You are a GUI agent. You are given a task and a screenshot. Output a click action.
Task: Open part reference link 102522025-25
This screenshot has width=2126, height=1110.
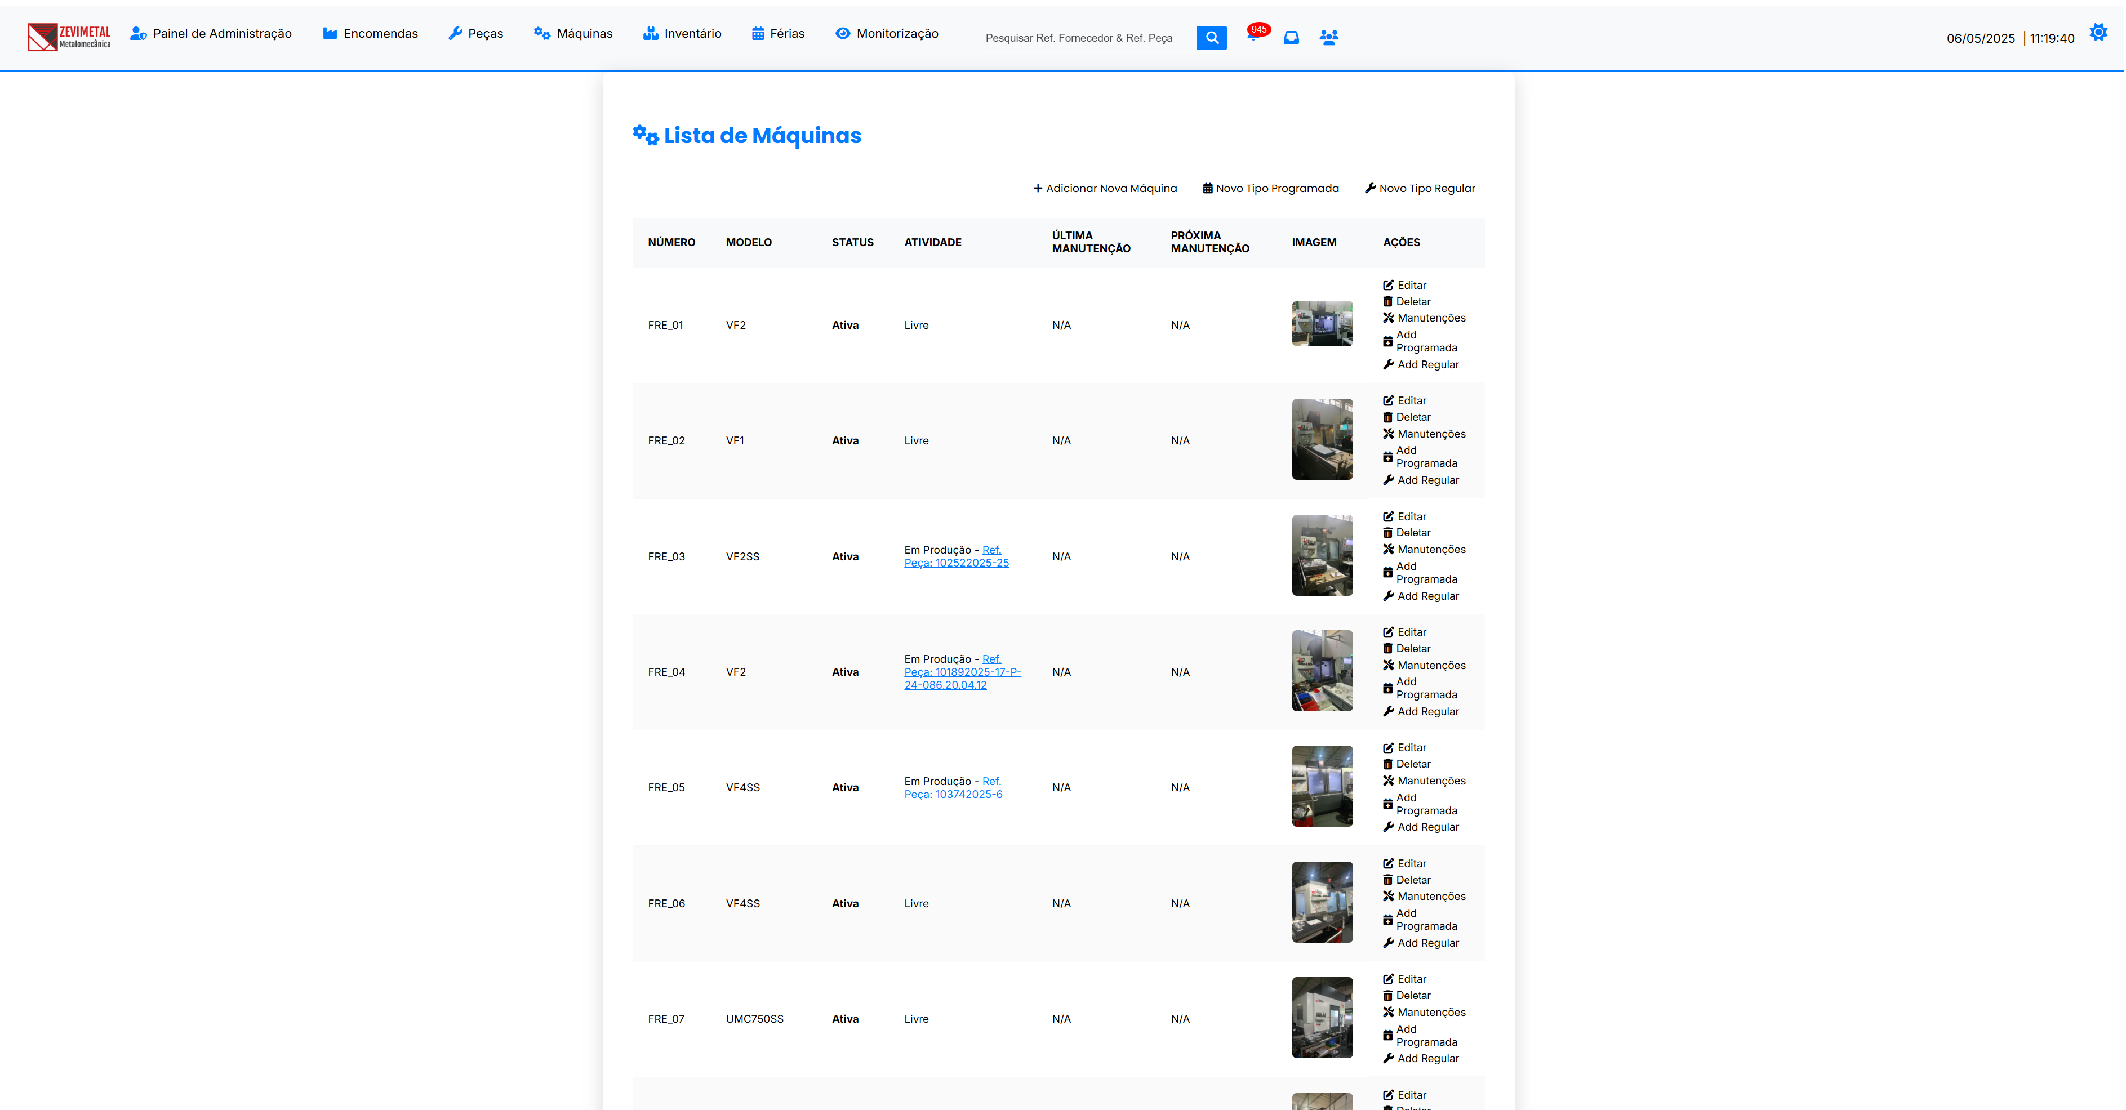957,556
